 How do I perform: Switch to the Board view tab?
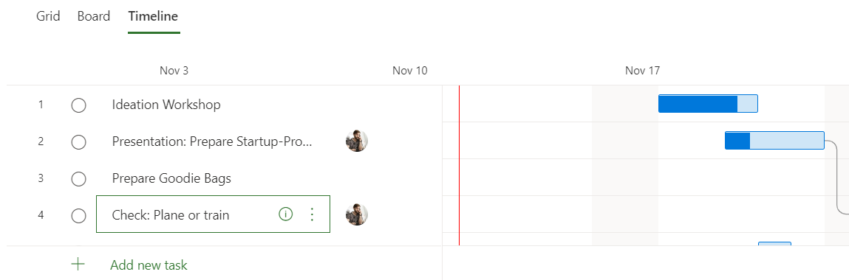94,16
